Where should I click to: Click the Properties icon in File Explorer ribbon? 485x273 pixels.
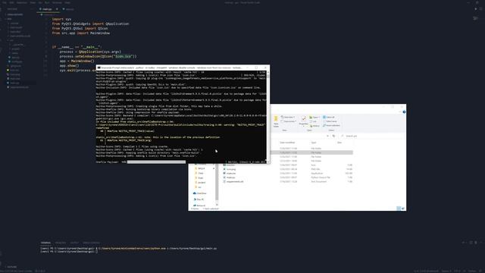pyautogui.click(x=303, y=121)
